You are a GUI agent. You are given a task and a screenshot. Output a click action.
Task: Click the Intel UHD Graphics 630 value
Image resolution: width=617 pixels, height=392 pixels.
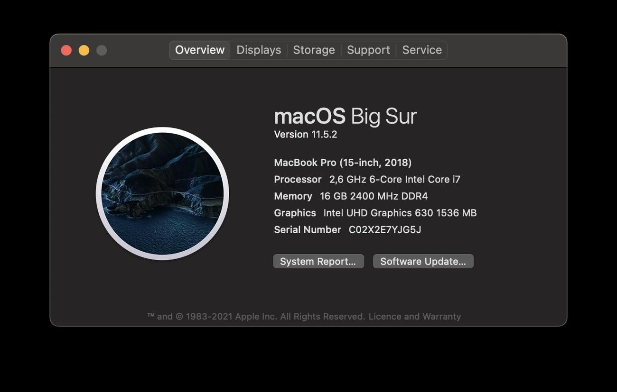pos(400,213)
